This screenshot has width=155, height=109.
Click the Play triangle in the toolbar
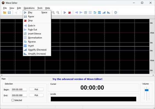[65, 13]
